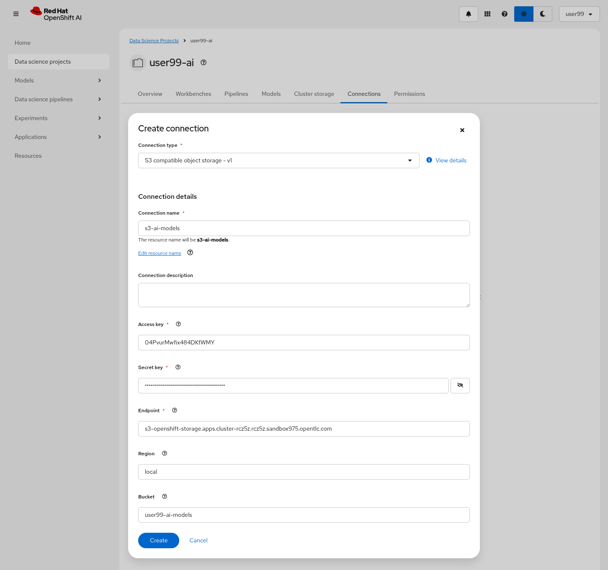Image resolution: width=608 pixels, height=570 pixels.
Task: Open the help question mark menu
Action: click(505, 14)
